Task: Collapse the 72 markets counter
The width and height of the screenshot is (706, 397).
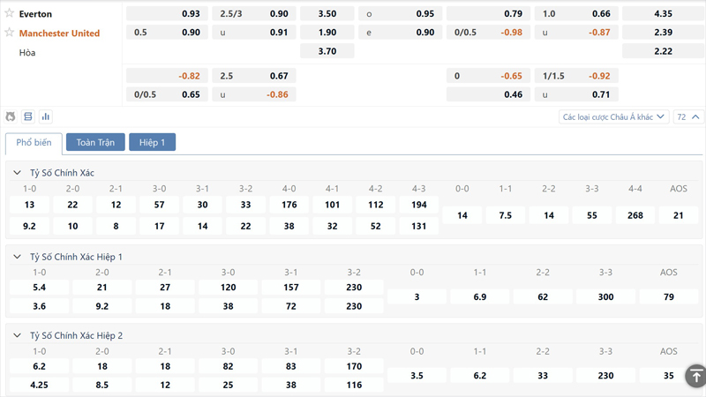Action: pos(687,116)
